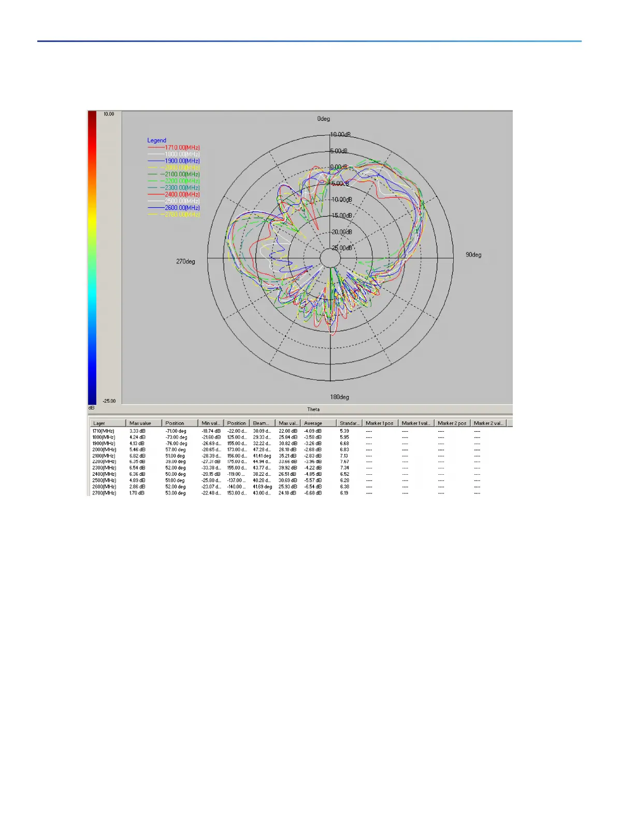The height and width of the screenshot is (821, 634).
Task: Click the red 2400.00(MHz) legend entry
Action: [x=174, y=194]
